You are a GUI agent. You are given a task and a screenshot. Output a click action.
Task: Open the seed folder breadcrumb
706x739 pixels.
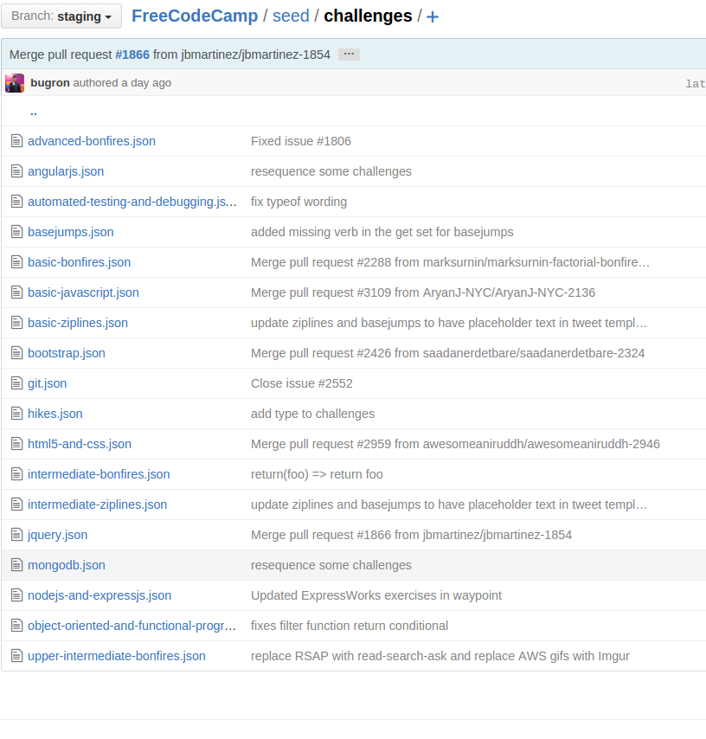pos(291,16)
